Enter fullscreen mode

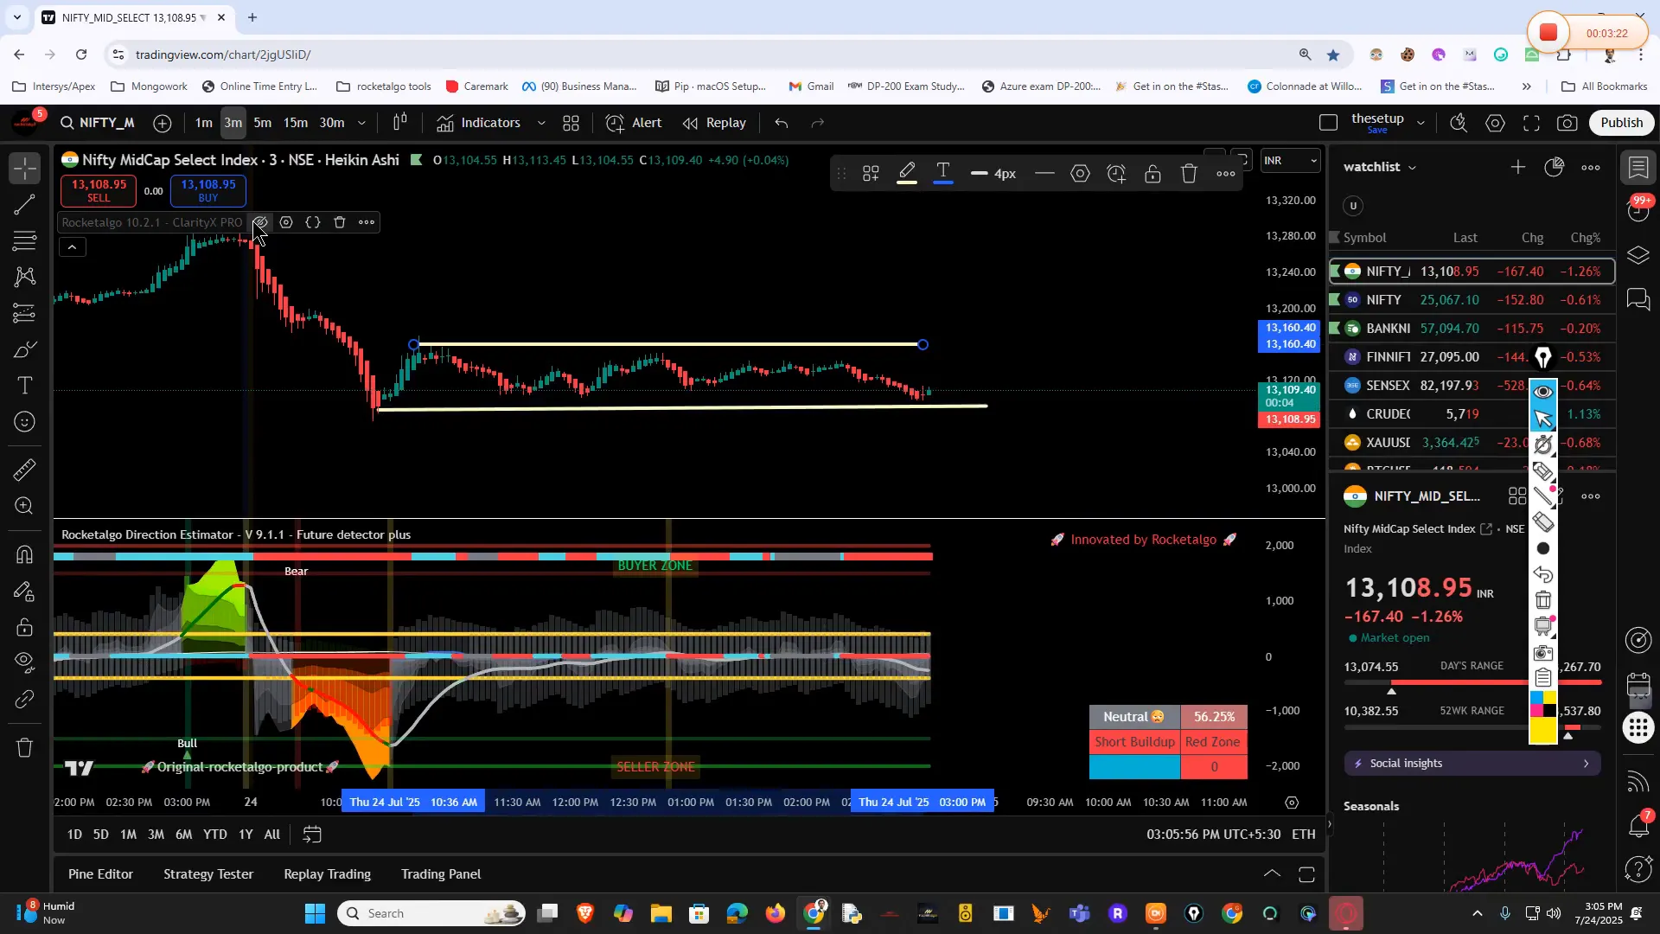pyautogui.click(x=1532, y=123)
